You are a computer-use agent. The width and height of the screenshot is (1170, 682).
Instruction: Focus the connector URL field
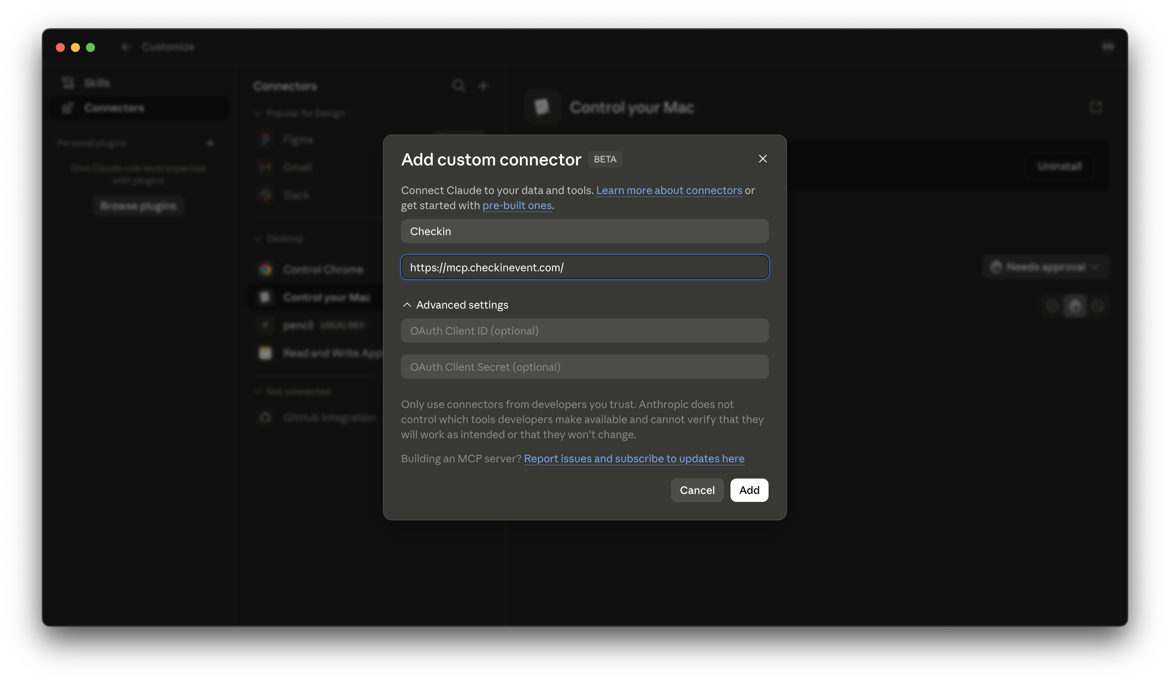(585, 268)
